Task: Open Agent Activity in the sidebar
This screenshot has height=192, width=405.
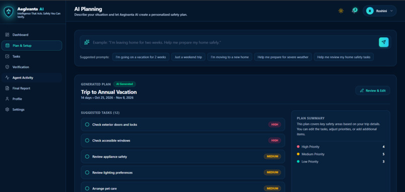Action: point(32,78)
